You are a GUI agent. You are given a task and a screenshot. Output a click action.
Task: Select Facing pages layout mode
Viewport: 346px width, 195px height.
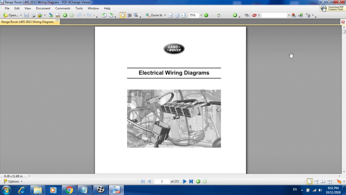click(323, 181)
